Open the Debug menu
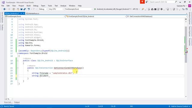 [x=36, y=6]
